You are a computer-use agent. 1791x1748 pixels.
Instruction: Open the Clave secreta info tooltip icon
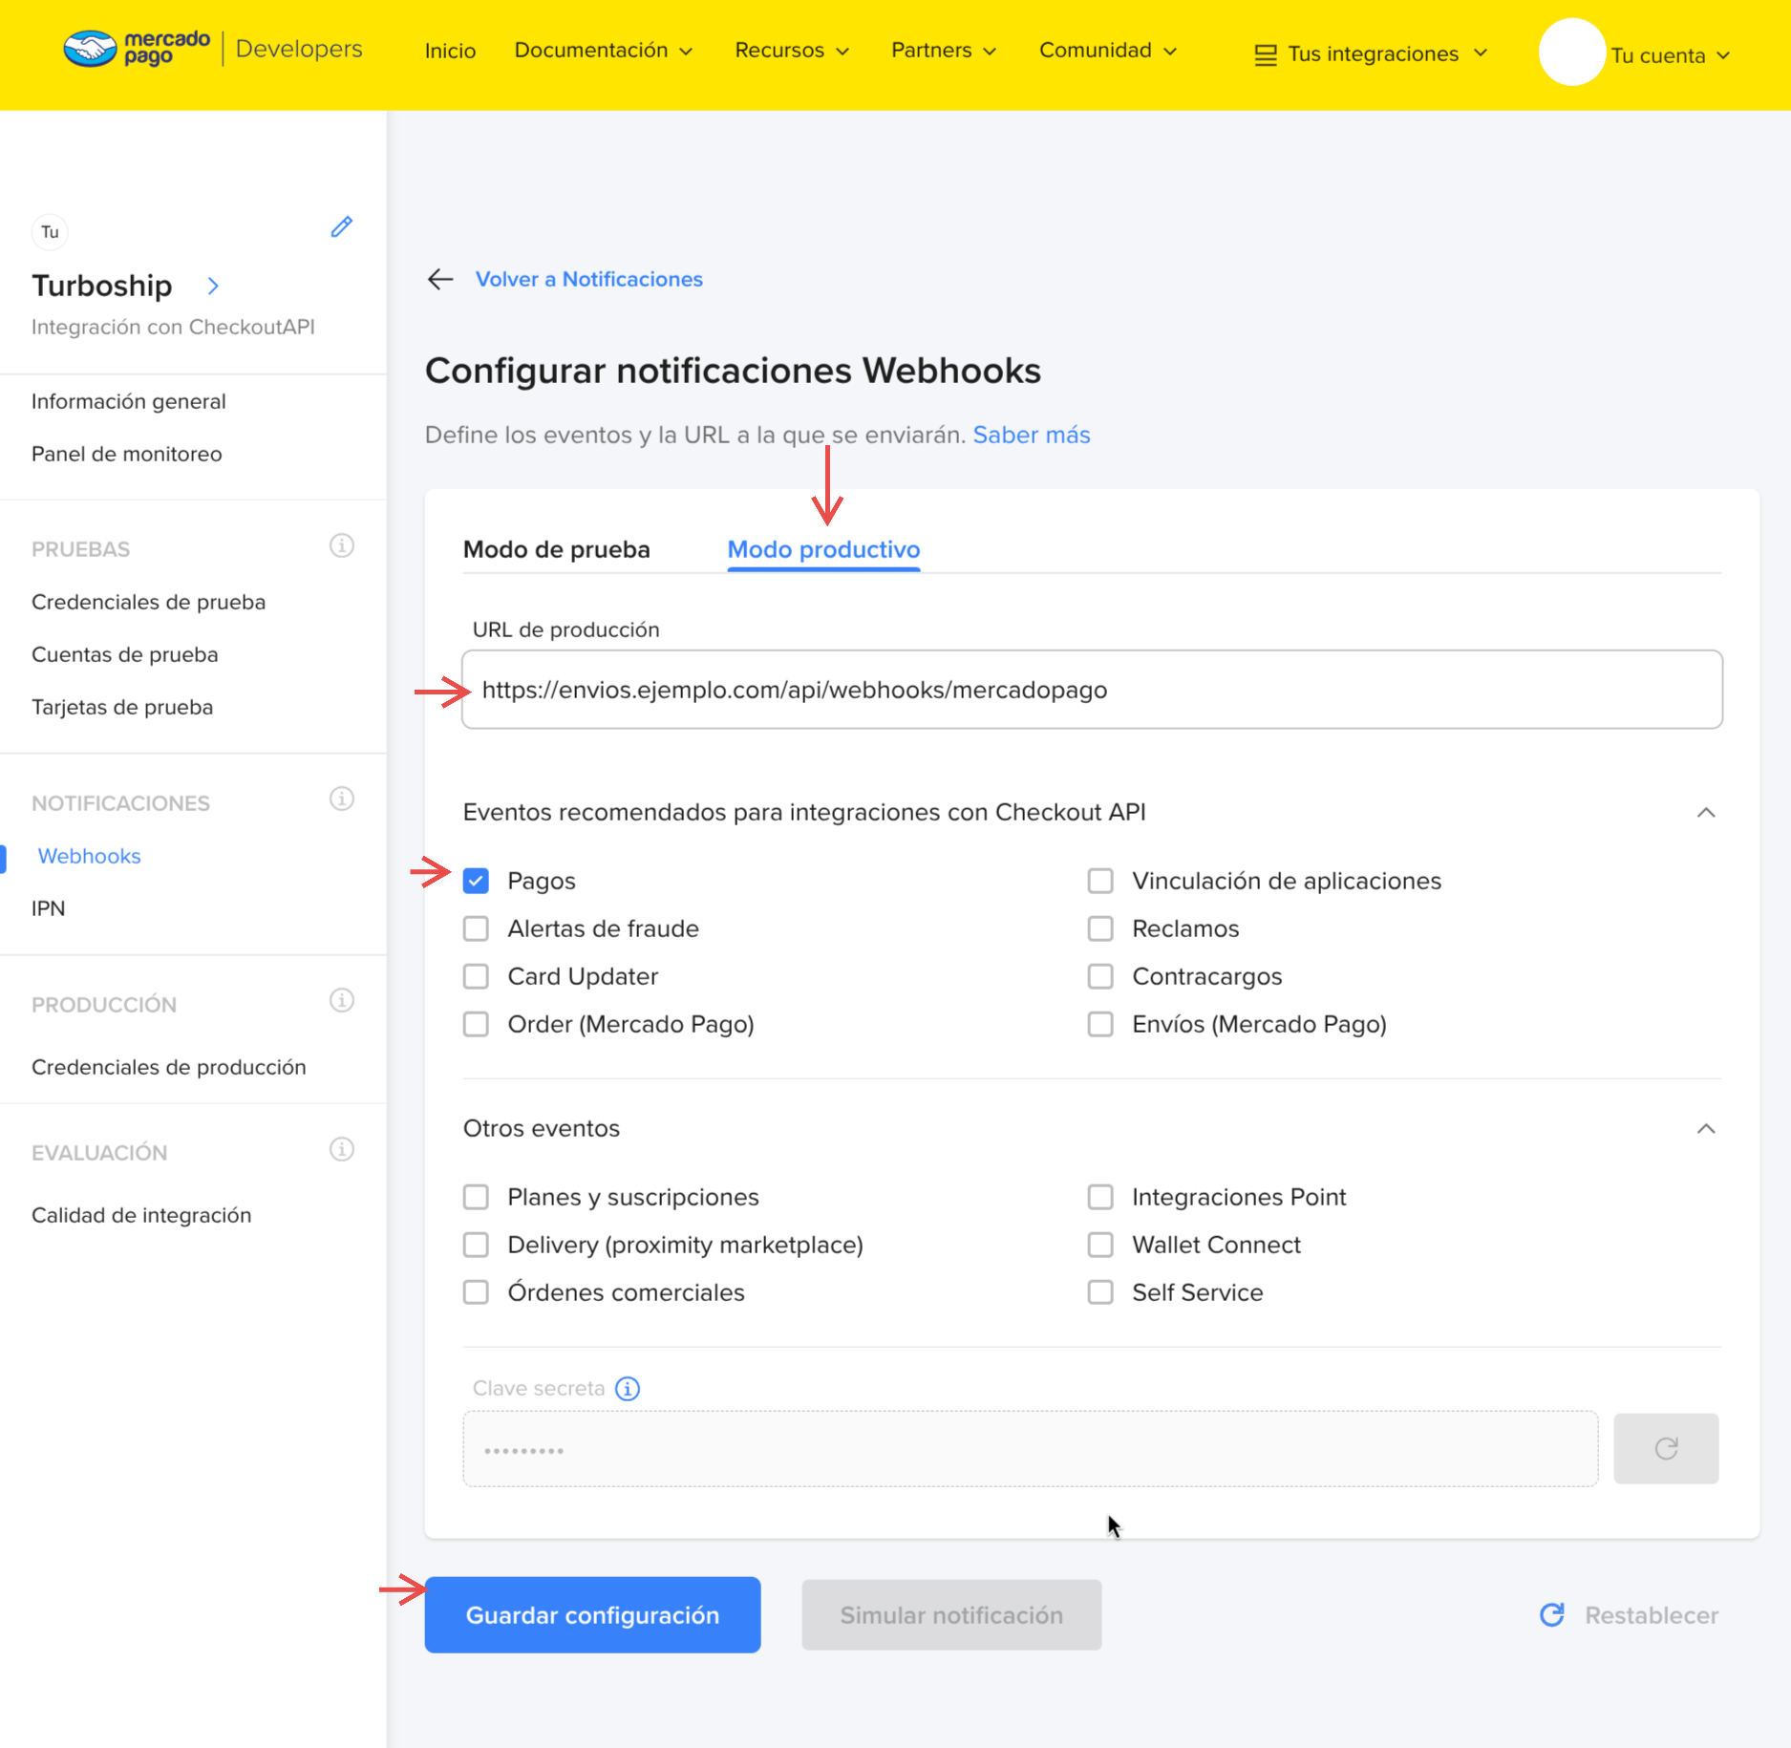tap(628, 1388)
